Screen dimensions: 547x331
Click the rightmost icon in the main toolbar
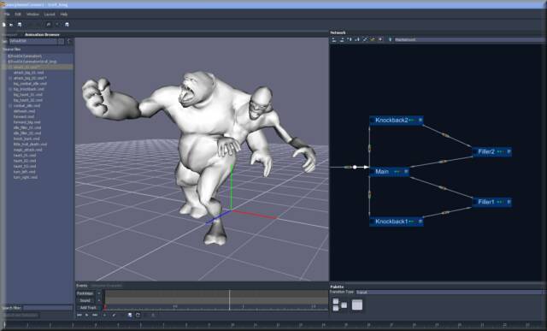(x=67, y=25)
